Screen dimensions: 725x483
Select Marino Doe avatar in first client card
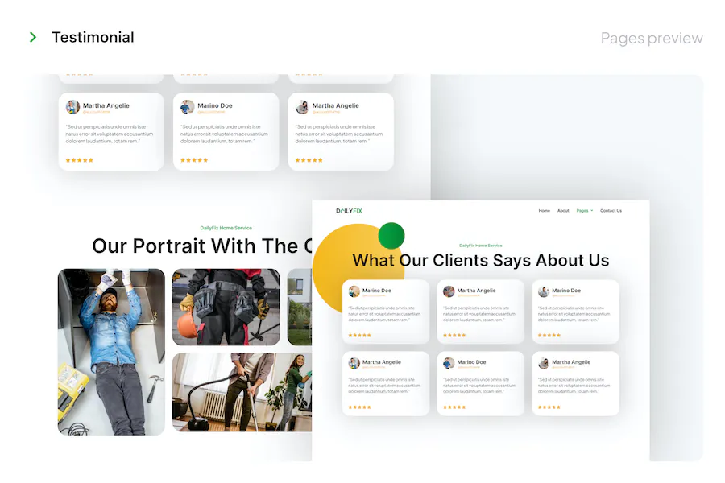(354, 291)
